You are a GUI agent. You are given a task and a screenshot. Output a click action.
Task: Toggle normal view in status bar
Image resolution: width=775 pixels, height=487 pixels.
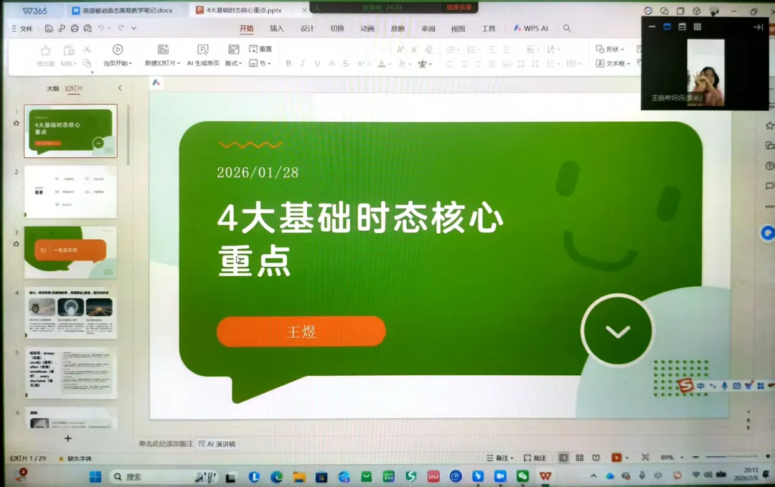(x=563, y=458)
